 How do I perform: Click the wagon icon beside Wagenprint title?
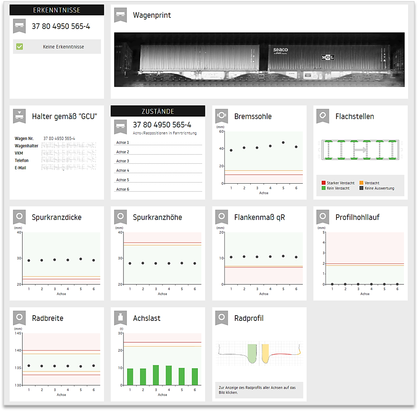click(x=120, y=15)
